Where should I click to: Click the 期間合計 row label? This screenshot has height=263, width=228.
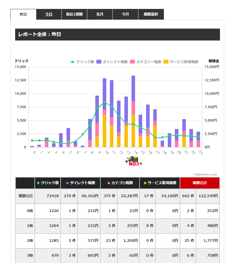(x=25, y=196)
